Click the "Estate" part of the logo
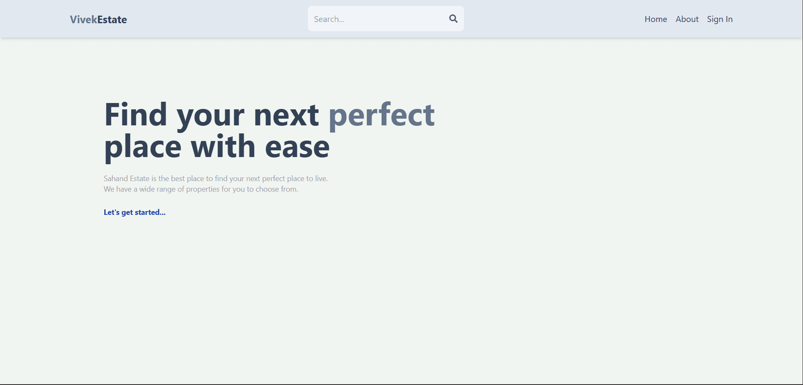Screen dimensions: 803x385 click(112, 19)
